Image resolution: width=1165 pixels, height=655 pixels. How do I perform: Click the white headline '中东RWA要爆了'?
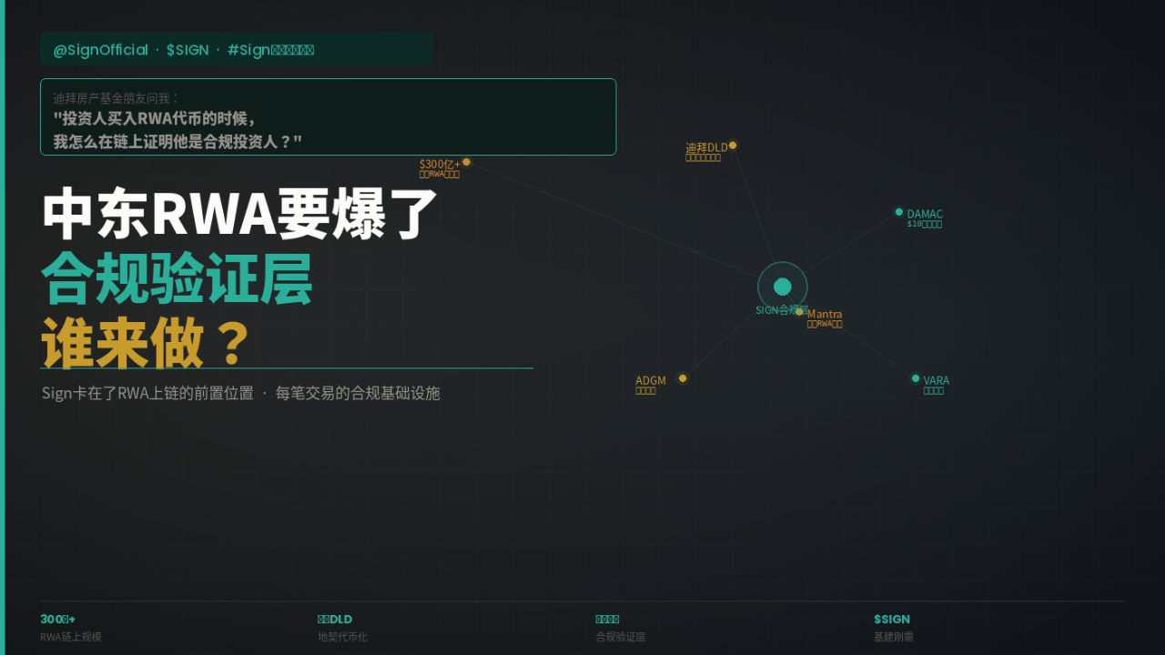(241, 215)
